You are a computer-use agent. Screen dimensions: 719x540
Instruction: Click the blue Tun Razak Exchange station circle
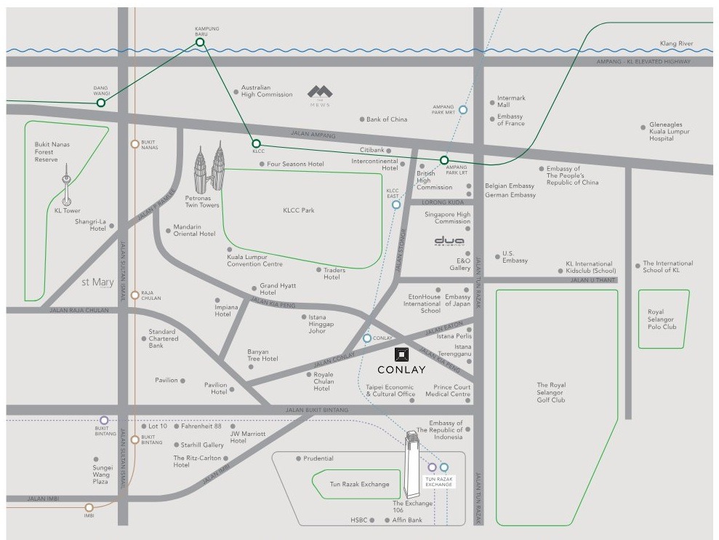point(444,467)
